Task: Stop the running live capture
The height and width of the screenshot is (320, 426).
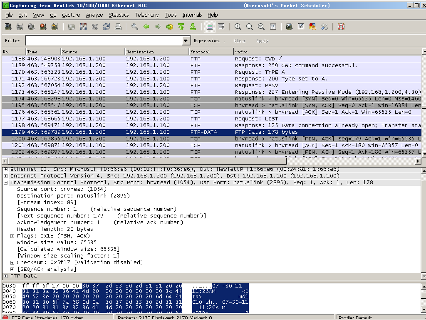Action: click(x=43, y=27)
